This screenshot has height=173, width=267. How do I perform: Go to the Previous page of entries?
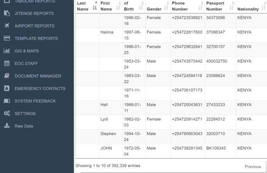253,167
